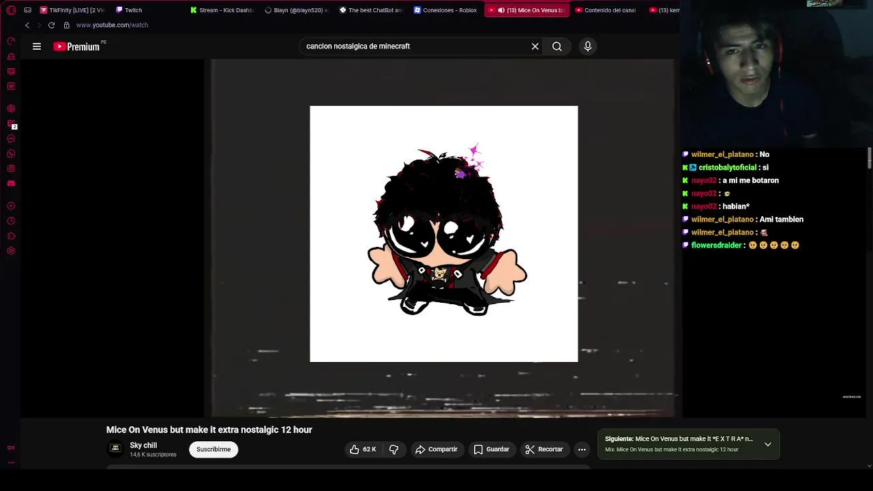Click the video title Mice On Venus
The height and width of the screenshot is (491, 873).
pyautogui.click(x=209, y=430)
